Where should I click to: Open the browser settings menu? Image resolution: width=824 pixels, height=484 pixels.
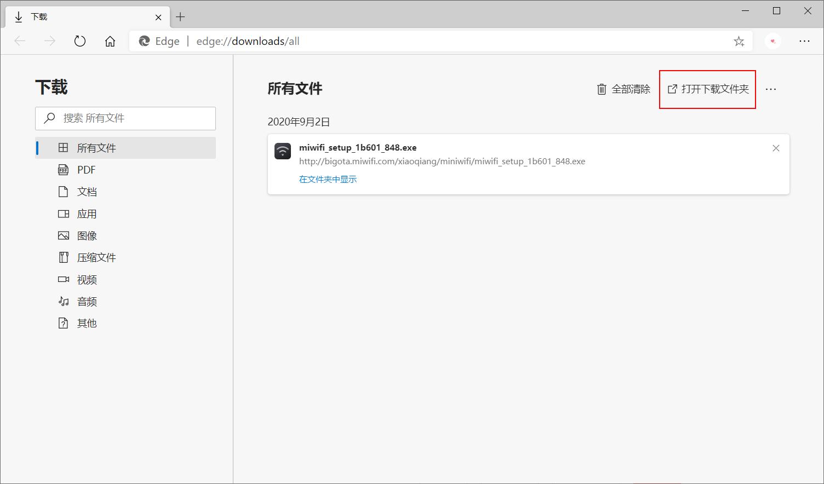pos(805,41)
